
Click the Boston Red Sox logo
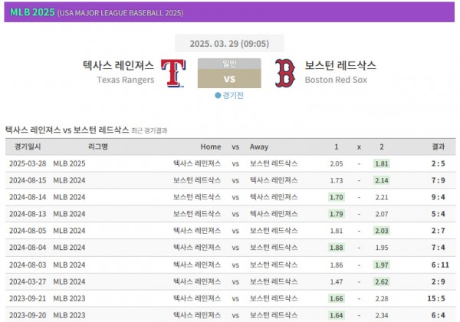(x=284, y=72)
